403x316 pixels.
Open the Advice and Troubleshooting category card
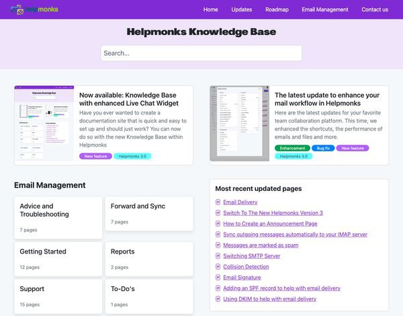pyautogui.click(x=58, y=218)
